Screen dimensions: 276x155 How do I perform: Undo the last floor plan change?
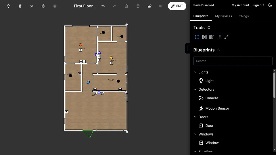point(103,6)
